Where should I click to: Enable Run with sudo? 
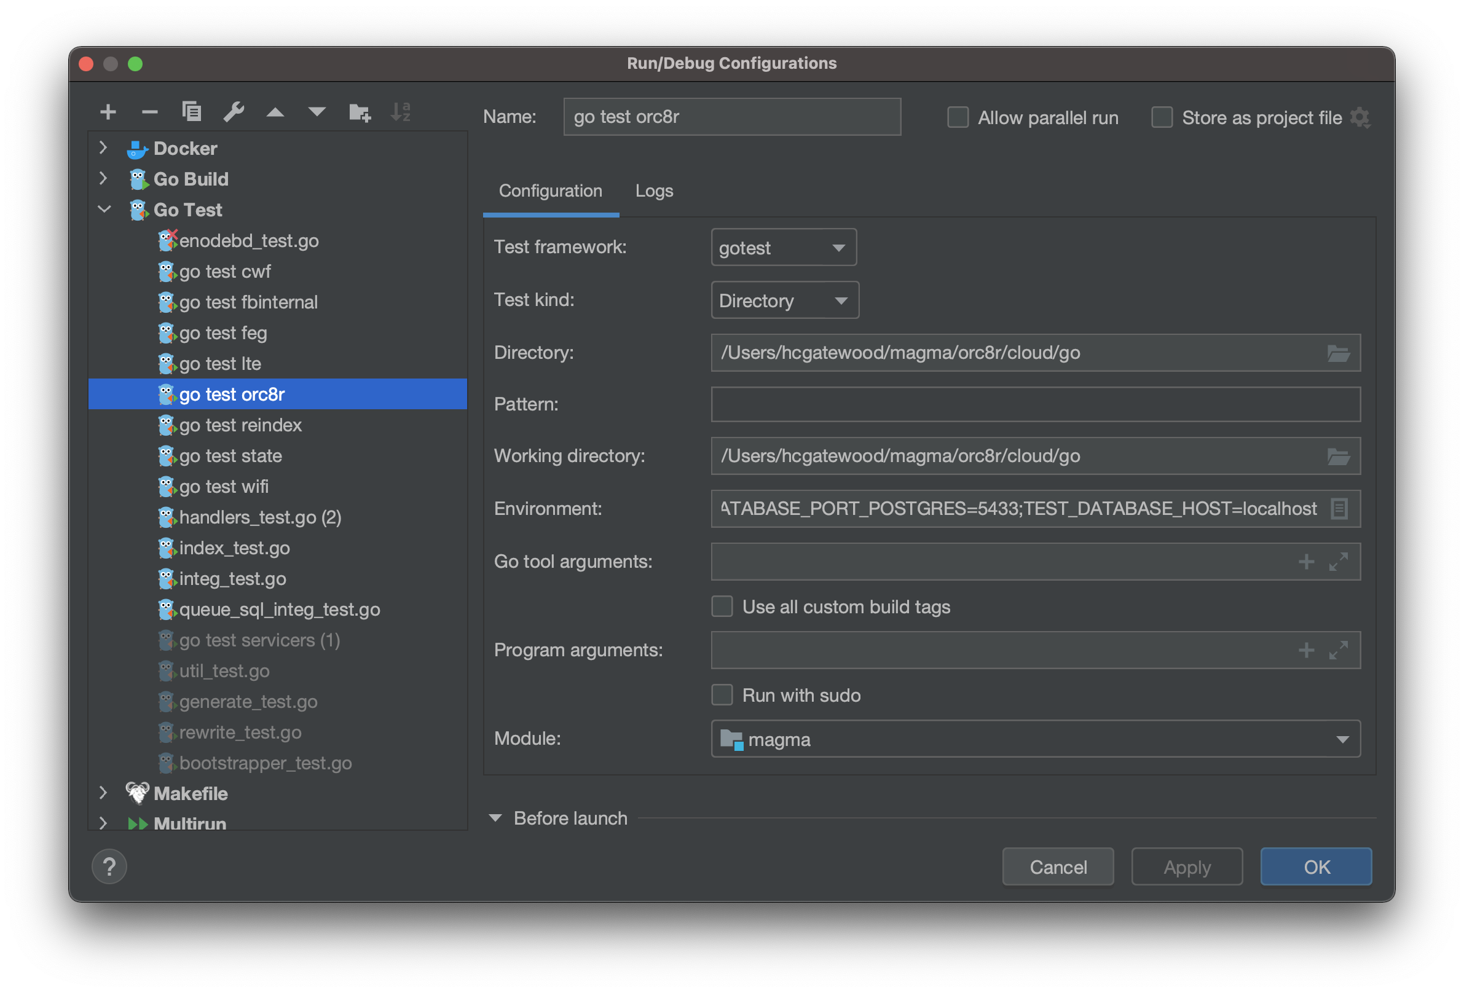(722, 694)
